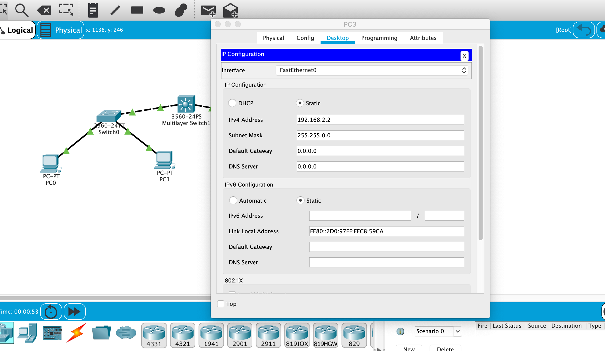Click the Multilayer Switch1 device icon
Screen dimensions: 605x351
(186, 103)
